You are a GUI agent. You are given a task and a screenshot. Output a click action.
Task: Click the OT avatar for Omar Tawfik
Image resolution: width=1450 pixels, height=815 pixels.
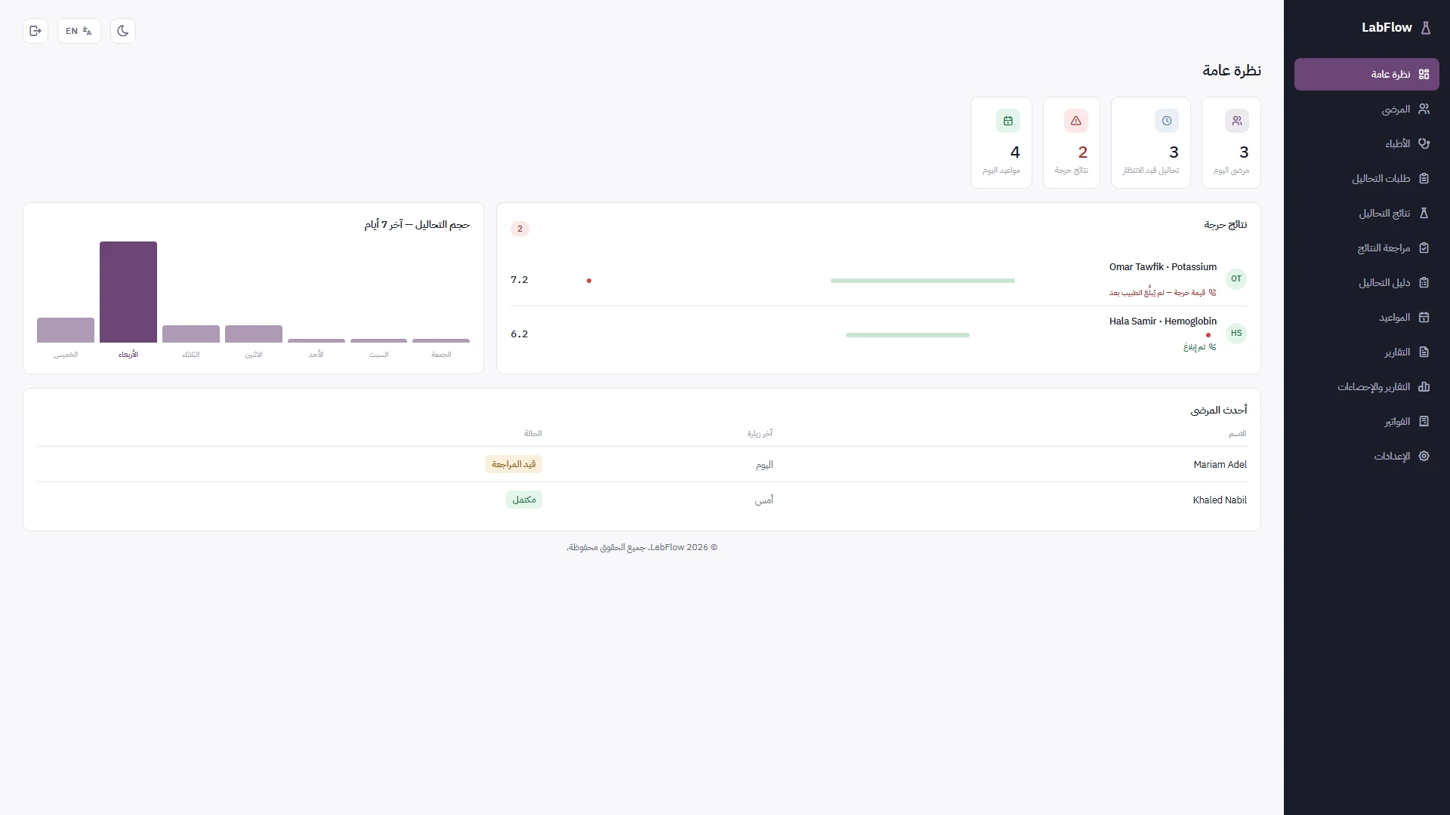pyautogui.click(x=1236, y=279)
